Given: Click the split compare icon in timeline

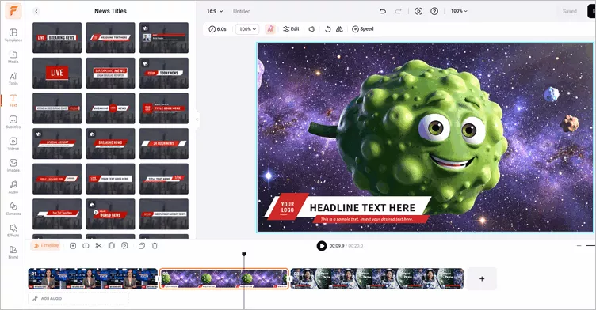Looking at the screenshot, I should 86,246.
